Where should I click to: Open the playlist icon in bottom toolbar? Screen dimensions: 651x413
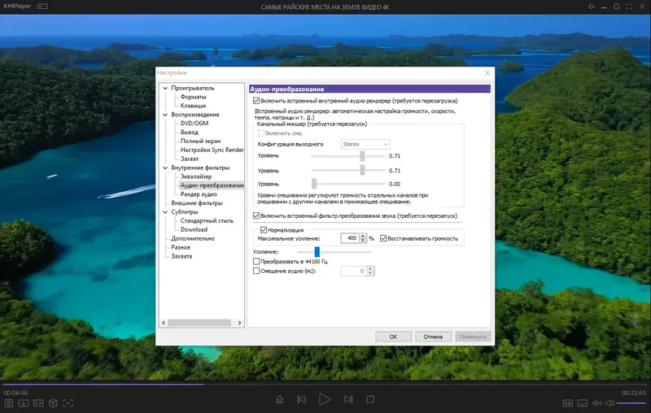click(9, 403)
